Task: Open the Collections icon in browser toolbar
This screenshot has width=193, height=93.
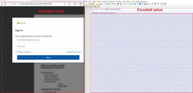Action: [x=80, y=4]
